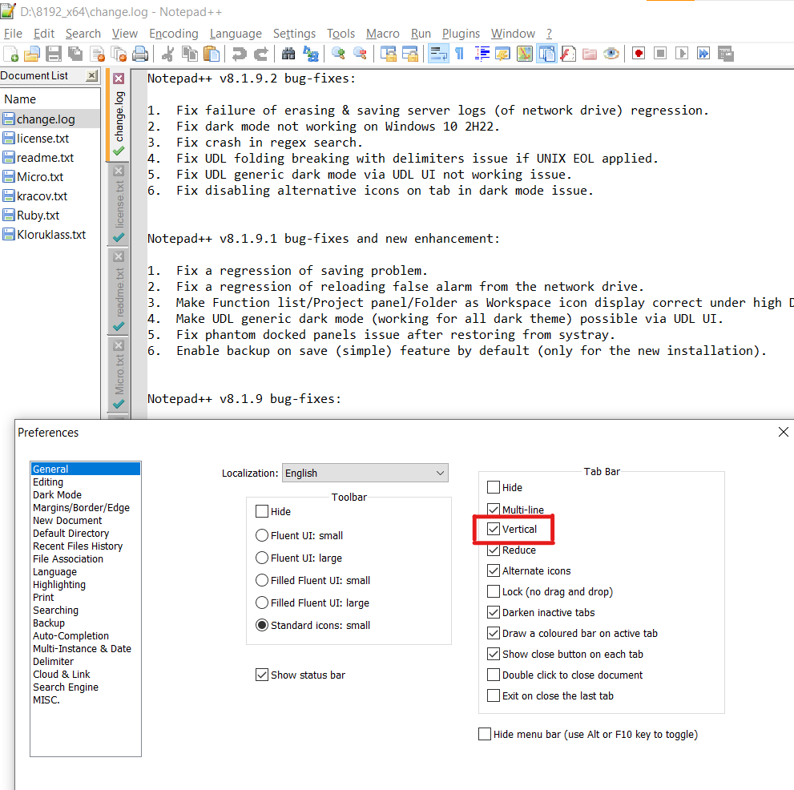The height and width of the screenshot is (790, 794).
Task: Open a file using the folder icon
Action: click(32, 54)
